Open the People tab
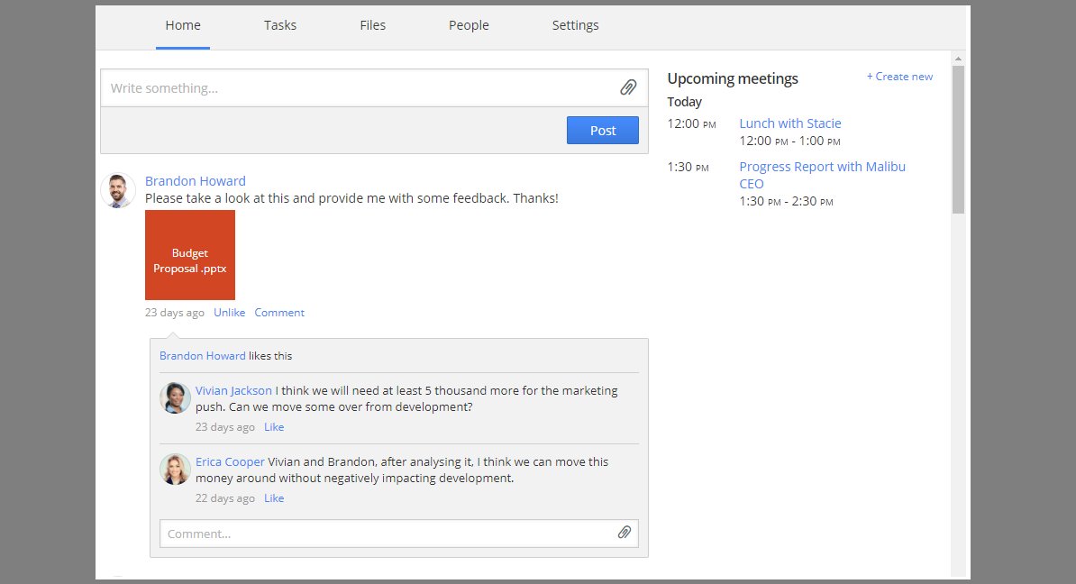 click(469, 25)
